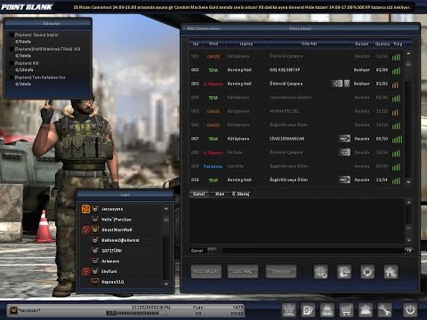Open the community people icon in bottom bar
The width and height of the screenshot is (427, 320).
366,310
